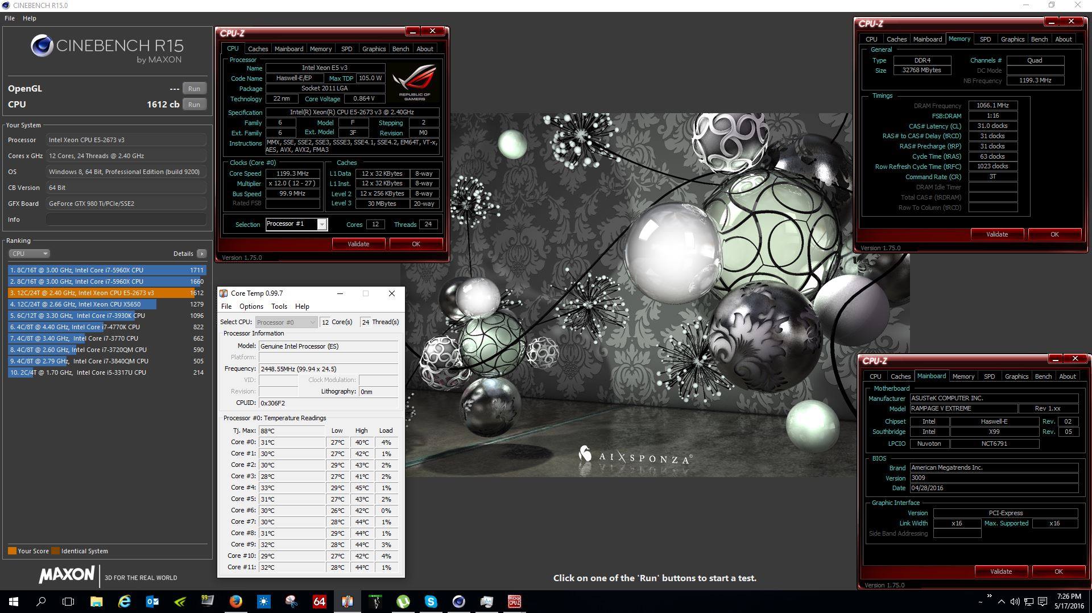This screenshot has width=1092, height=613.
Task: Select i7-3930K ranking entry
Action: point(106,316)
